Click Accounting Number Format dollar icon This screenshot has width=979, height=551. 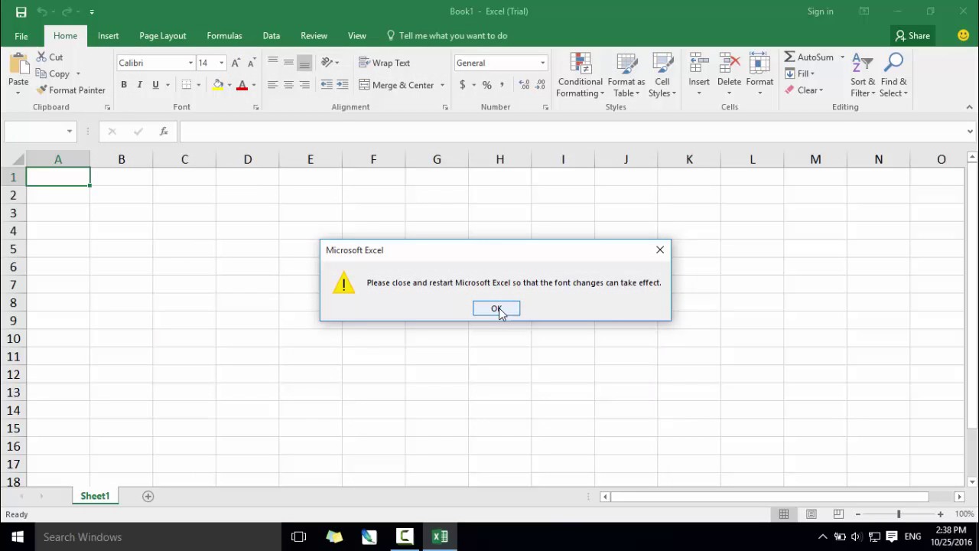[x=462, y=85]
